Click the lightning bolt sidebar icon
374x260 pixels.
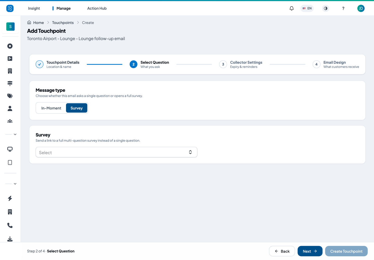(10, 198)
